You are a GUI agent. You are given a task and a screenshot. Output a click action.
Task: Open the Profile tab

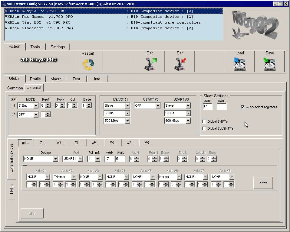(x=35, y=79)
